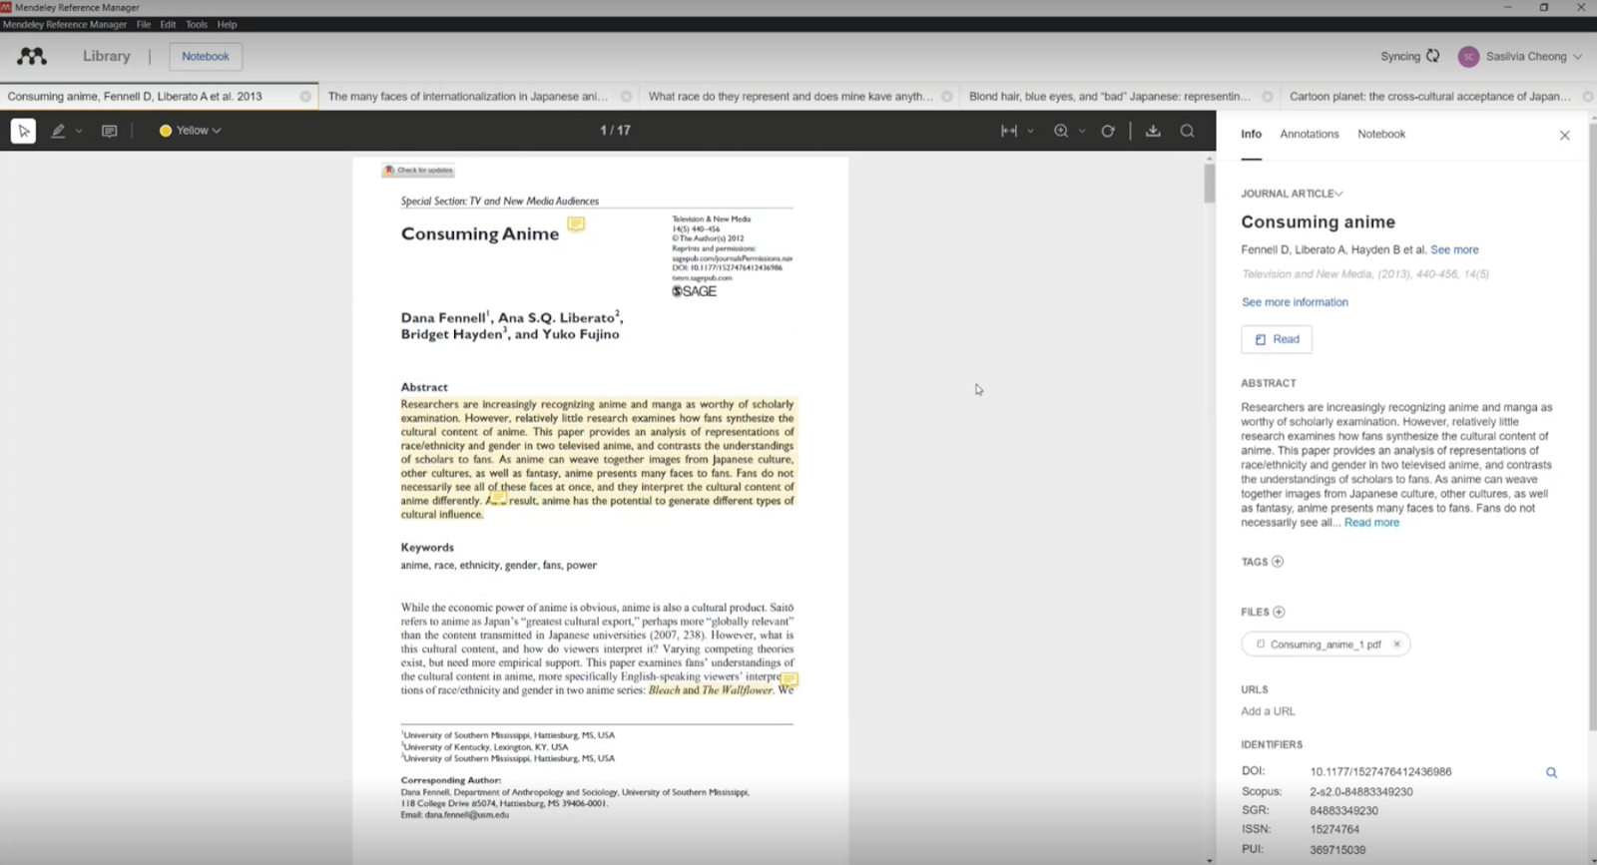Click 'See more information' link
The width and height of the screenshot is (1597, 865).
1295,302
